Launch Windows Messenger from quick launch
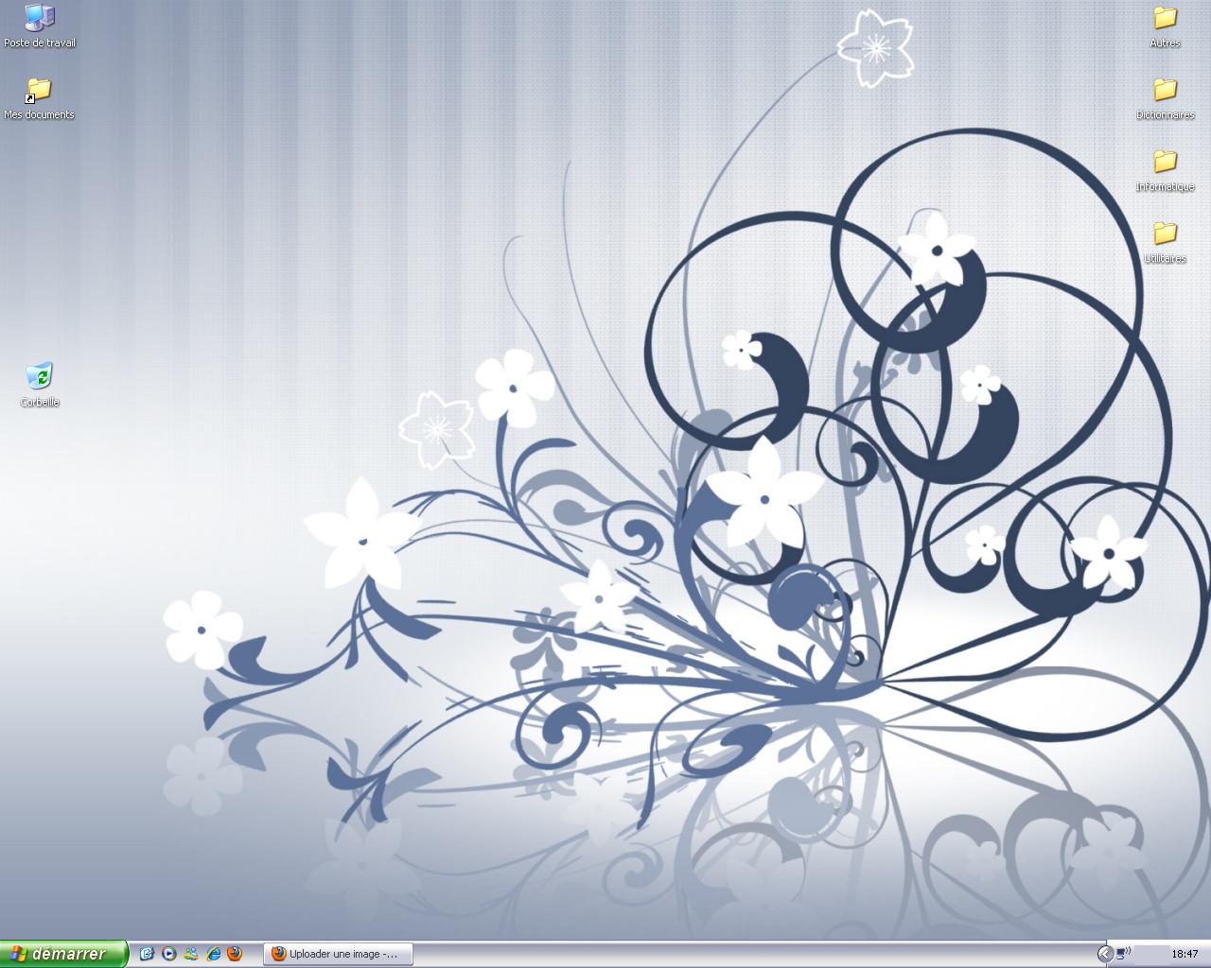The image size is (1211, 968). pos(191,954)
